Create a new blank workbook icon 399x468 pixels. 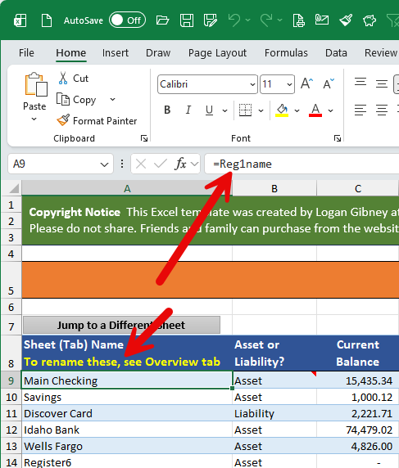click(x=47, y=20)
